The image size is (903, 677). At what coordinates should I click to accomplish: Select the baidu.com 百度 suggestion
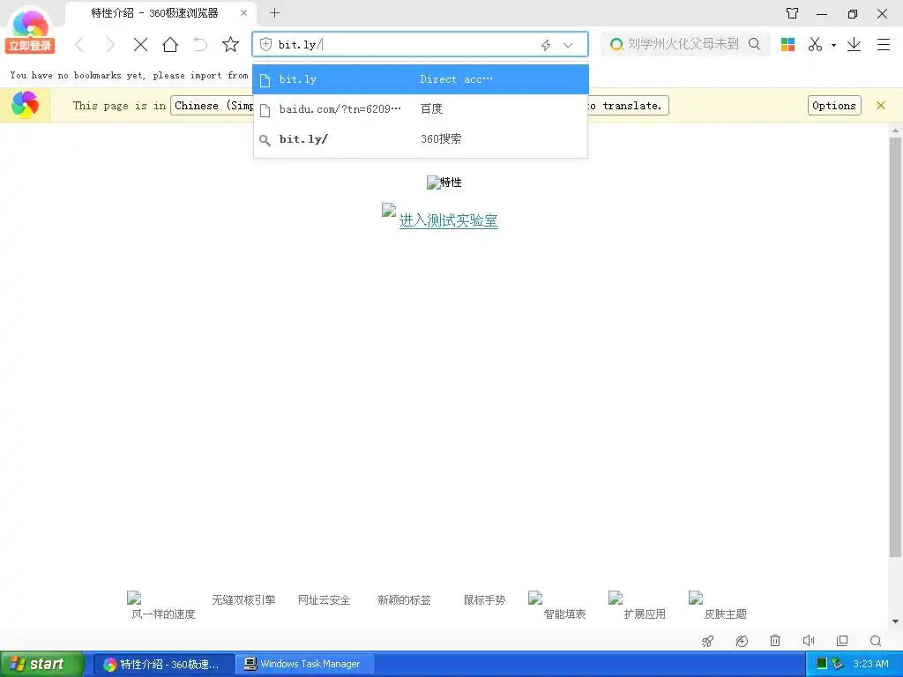(421, 108)
